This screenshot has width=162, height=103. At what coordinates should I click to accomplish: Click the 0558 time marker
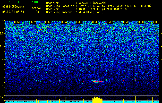125,22
